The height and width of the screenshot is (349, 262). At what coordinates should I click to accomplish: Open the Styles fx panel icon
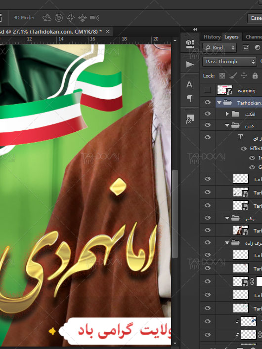pyautogui.click(x=190, y=119)
